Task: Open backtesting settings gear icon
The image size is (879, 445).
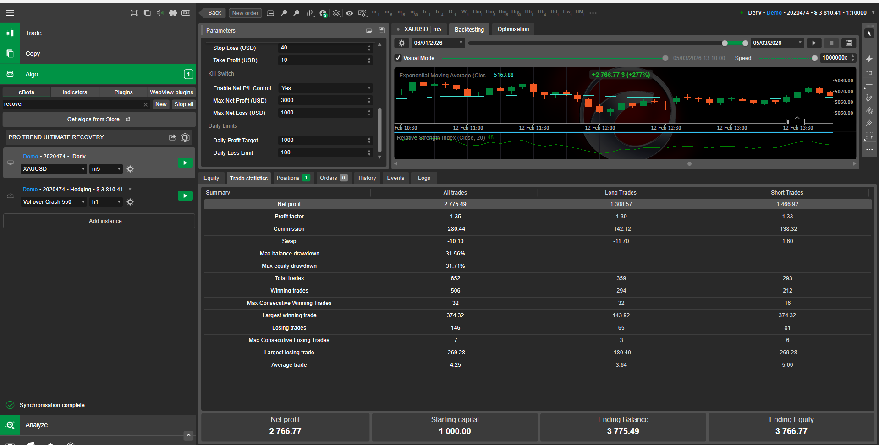Action: (402, 43)
